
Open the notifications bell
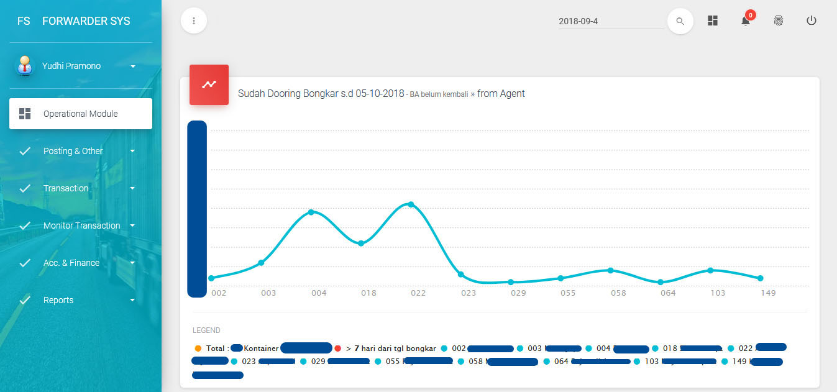tap(745, 21)
